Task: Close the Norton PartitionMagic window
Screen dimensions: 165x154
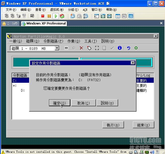Action: pyautogui.click(x=156, y=36)
